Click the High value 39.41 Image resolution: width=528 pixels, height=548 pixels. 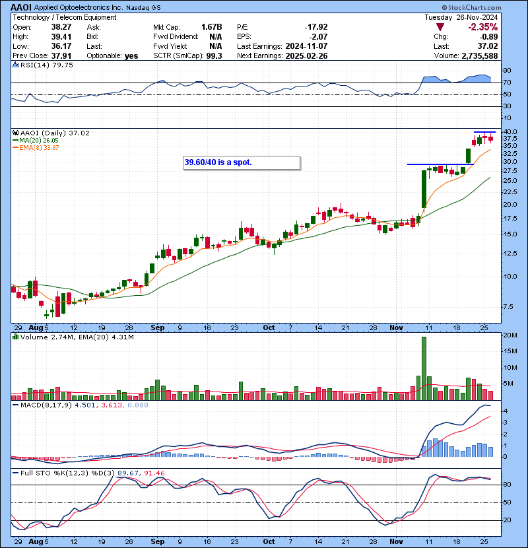click(61, 37)
